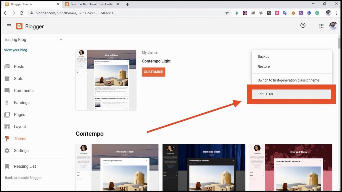The height and width of the screenshot is (192, 342).
Task: Open Chrome user profile avatar in toolbar
Action: (328, 13)
